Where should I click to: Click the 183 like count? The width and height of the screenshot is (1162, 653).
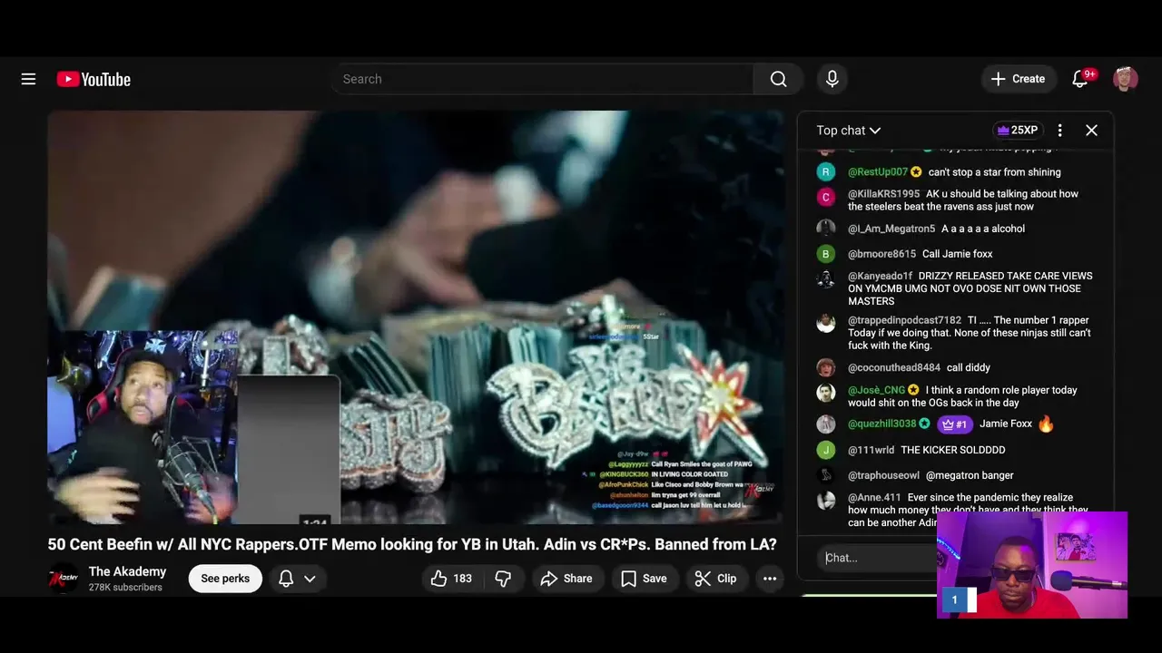(x=462, y=579)
